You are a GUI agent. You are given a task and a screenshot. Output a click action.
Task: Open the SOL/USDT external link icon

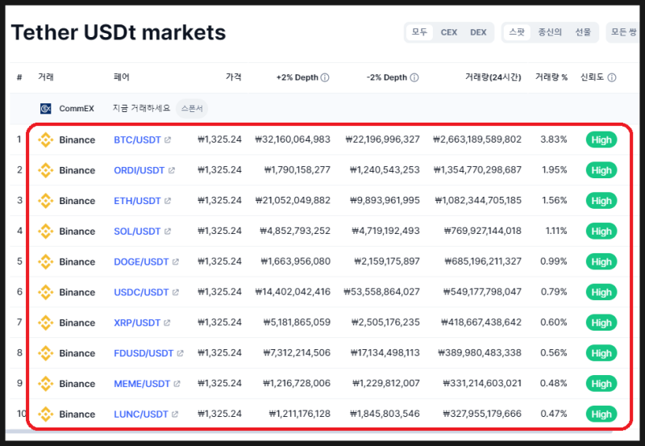coord(168,231)
